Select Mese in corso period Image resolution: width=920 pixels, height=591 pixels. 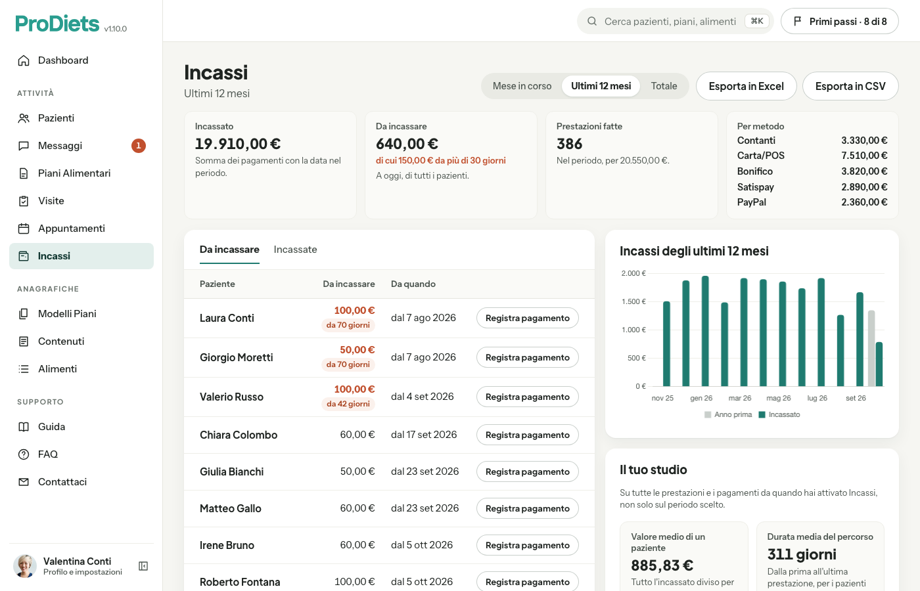(522, 86)
